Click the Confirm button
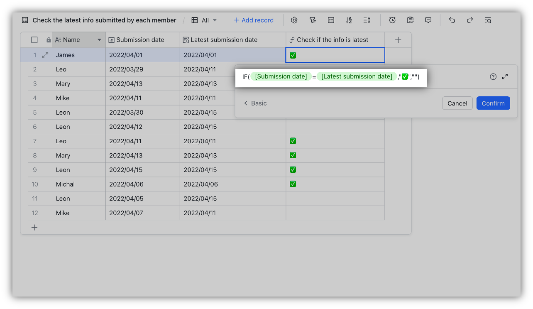This screenshot has height=309, width=533. [493, 103]
